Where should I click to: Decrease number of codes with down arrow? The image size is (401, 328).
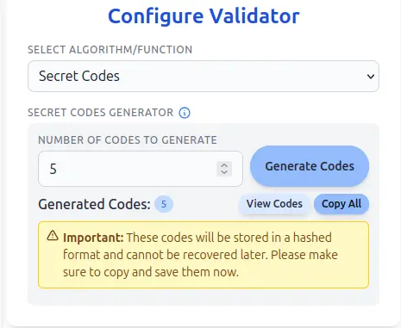click(224, 172)
